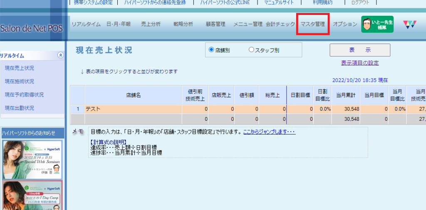Collapse the リアルタイム sidebar panel

[x=61, y=55]
